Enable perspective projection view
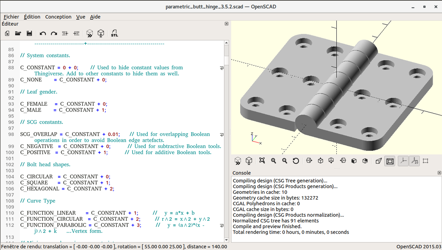The image size is (442, 250). point(378,161)
